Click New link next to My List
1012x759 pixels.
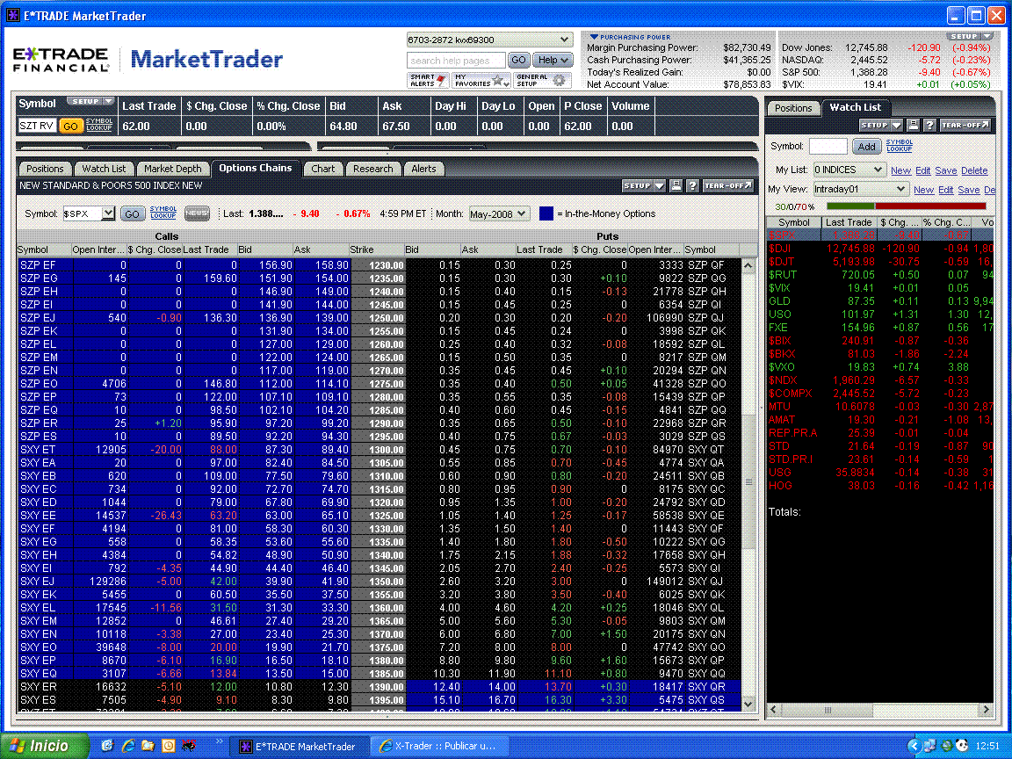(900, 170)
